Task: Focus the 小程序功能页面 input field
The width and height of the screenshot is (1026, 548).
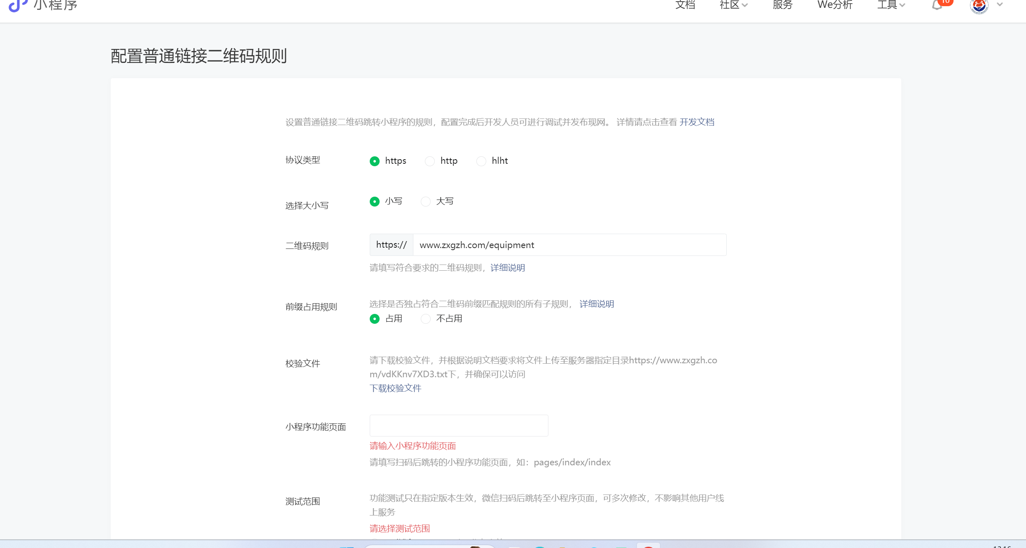Action: 459,426
